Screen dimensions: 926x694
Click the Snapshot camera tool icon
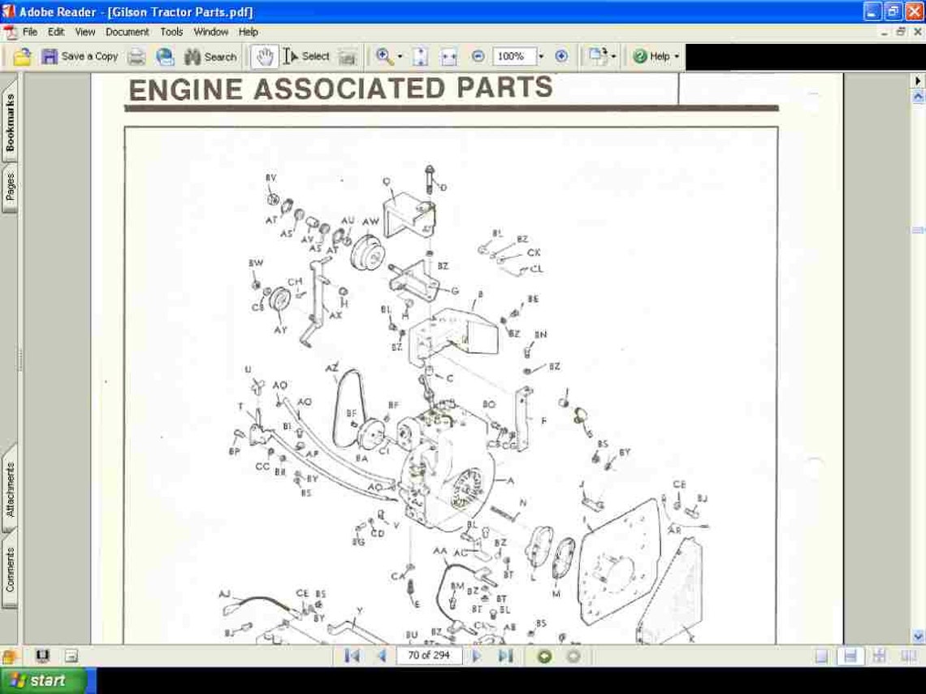(348, 57)
